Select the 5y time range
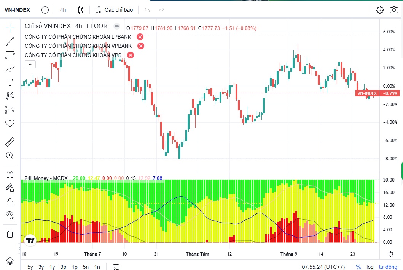 click(x=30, y=267)
